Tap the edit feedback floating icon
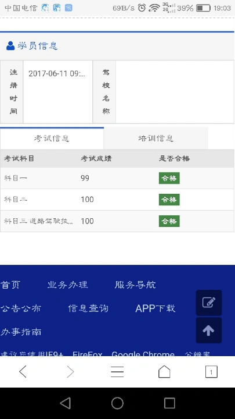The image size is (235, 419). [209, 303]
